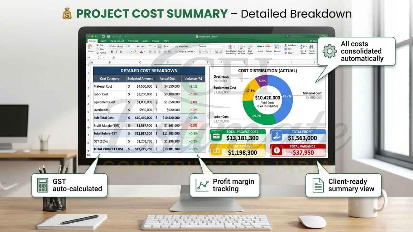Switch to the Insert ribbon tab
This screenshot has width=413, height=232.
(103, 41)
